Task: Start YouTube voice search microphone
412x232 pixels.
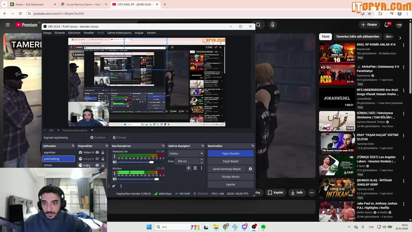Action: click(x=273, y=25)
